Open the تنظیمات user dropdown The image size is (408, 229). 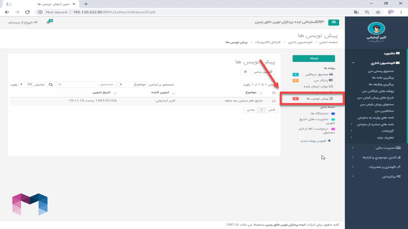[x=376, y=41]
